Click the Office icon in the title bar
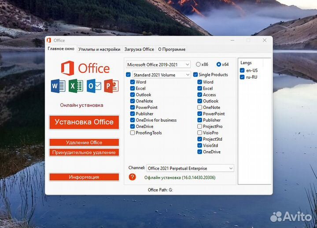 49,40
